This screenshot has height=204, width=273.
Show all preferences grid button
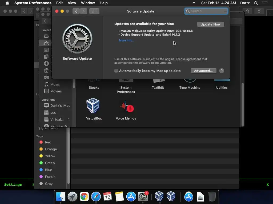(x=94, y=11)
